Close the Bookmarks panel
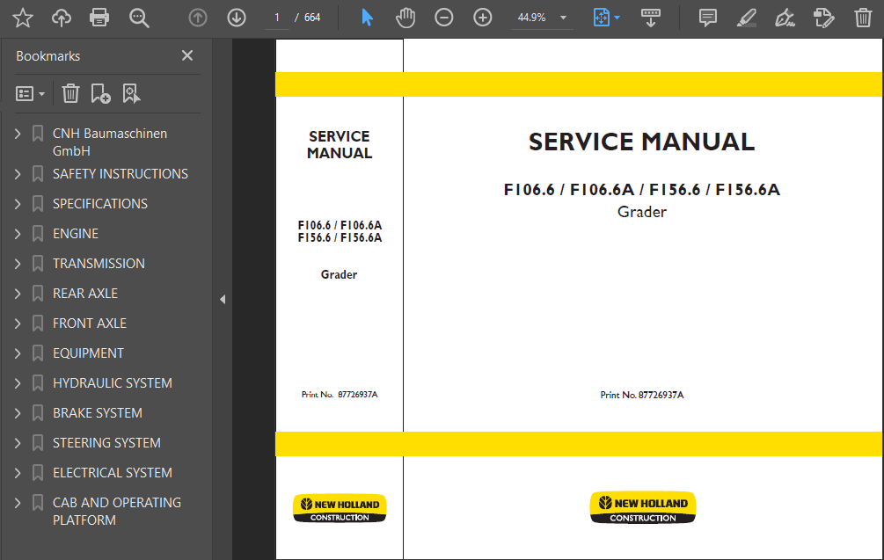 pos(187,55)
